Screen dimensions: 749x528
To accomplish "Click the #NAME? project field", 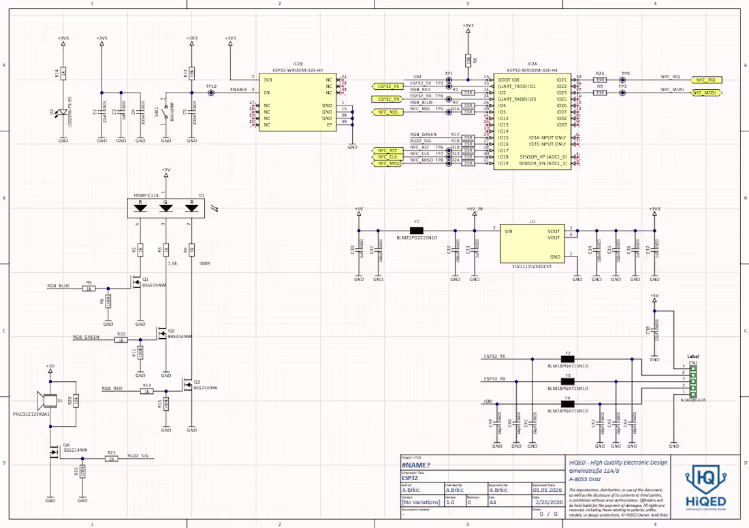I will pos(417,465).
